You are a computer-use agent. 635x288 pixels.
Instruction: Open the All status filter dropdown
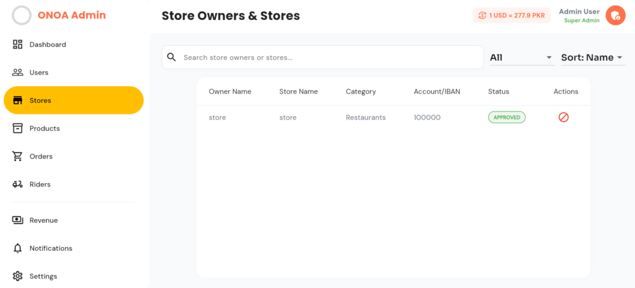pos(522,58)
